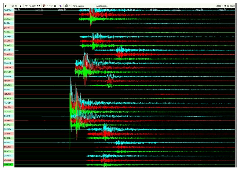240x170 pixels.
Task: Click the purple spectrum icon in toolbar
Action: (x=60, y=6)
